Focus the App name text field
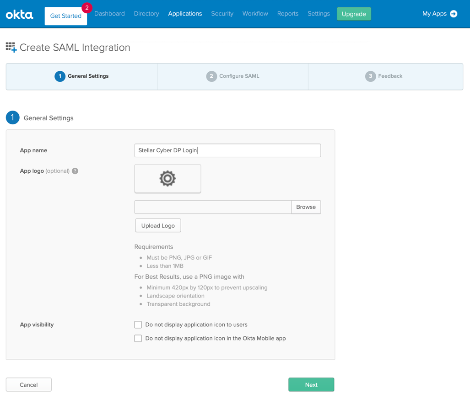Screen dimensions: 470x399 tap(227, 150)
